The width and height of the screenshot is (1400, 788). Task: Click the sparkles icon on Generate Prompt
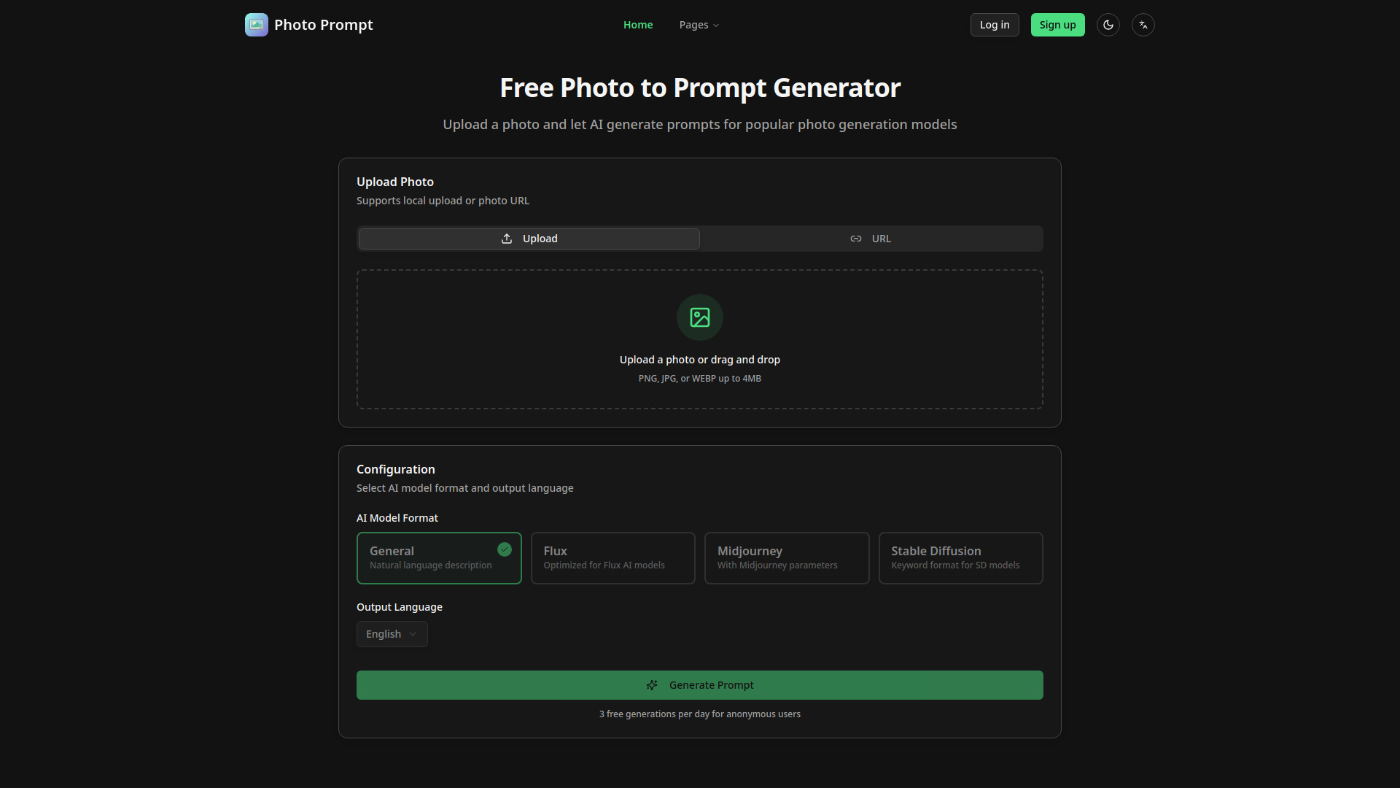(x=653, y=684)
